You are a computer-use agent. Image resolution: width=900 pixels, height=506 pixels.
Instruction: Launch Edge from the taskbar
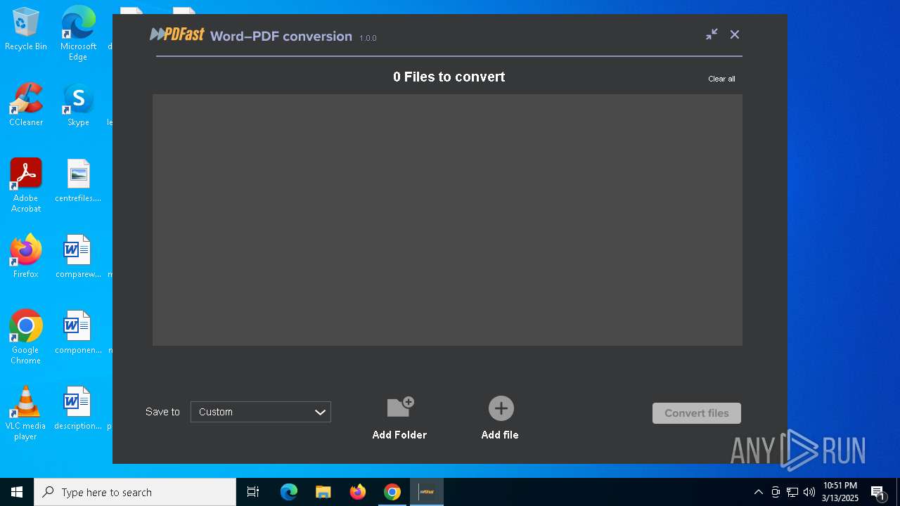(289, 492)
